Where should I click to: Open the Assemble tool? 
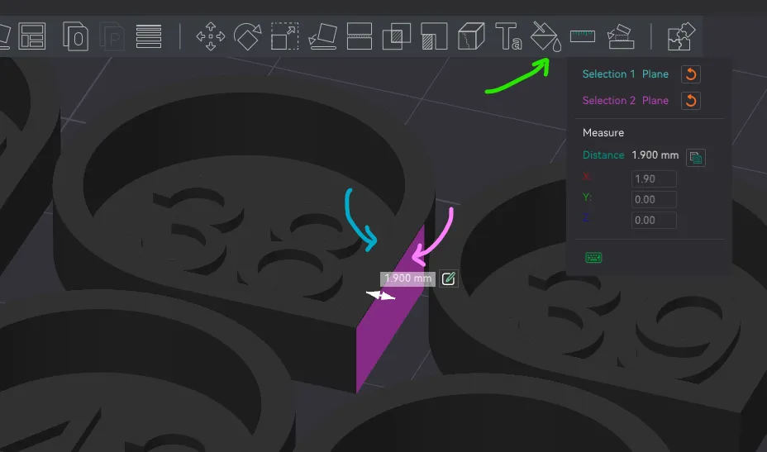[x=621, y=36]
